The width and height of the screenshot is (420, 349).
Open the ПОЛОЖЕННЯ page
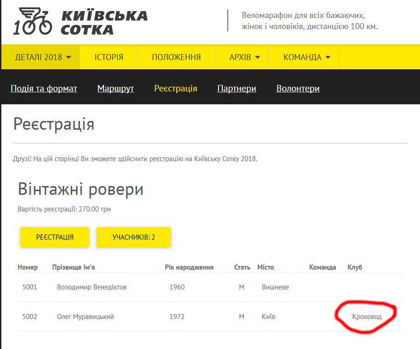[x=176, y=57]
